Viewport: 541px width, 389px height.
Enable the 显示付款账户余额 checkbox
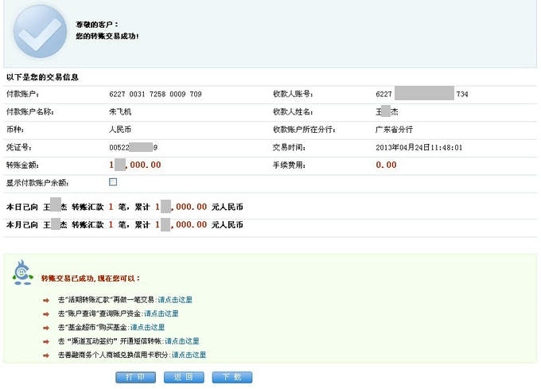tap(113, 182)
